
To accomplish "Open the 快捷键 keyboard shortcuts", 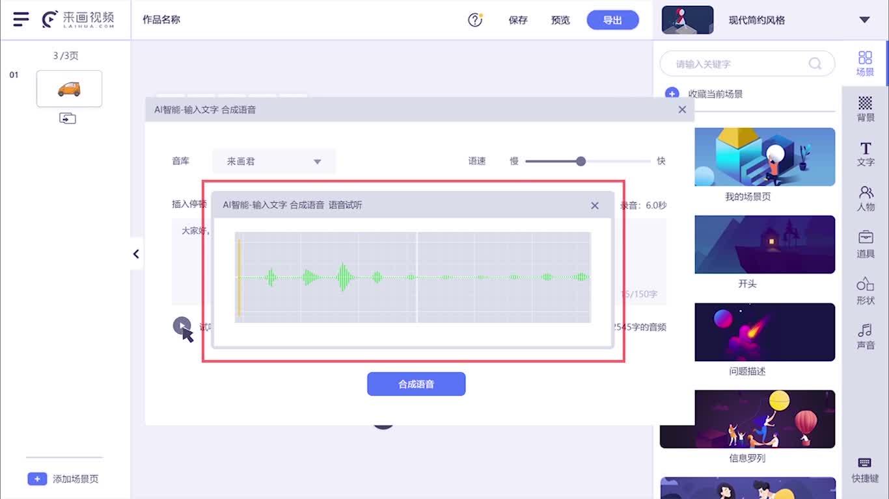I will 865,470.
